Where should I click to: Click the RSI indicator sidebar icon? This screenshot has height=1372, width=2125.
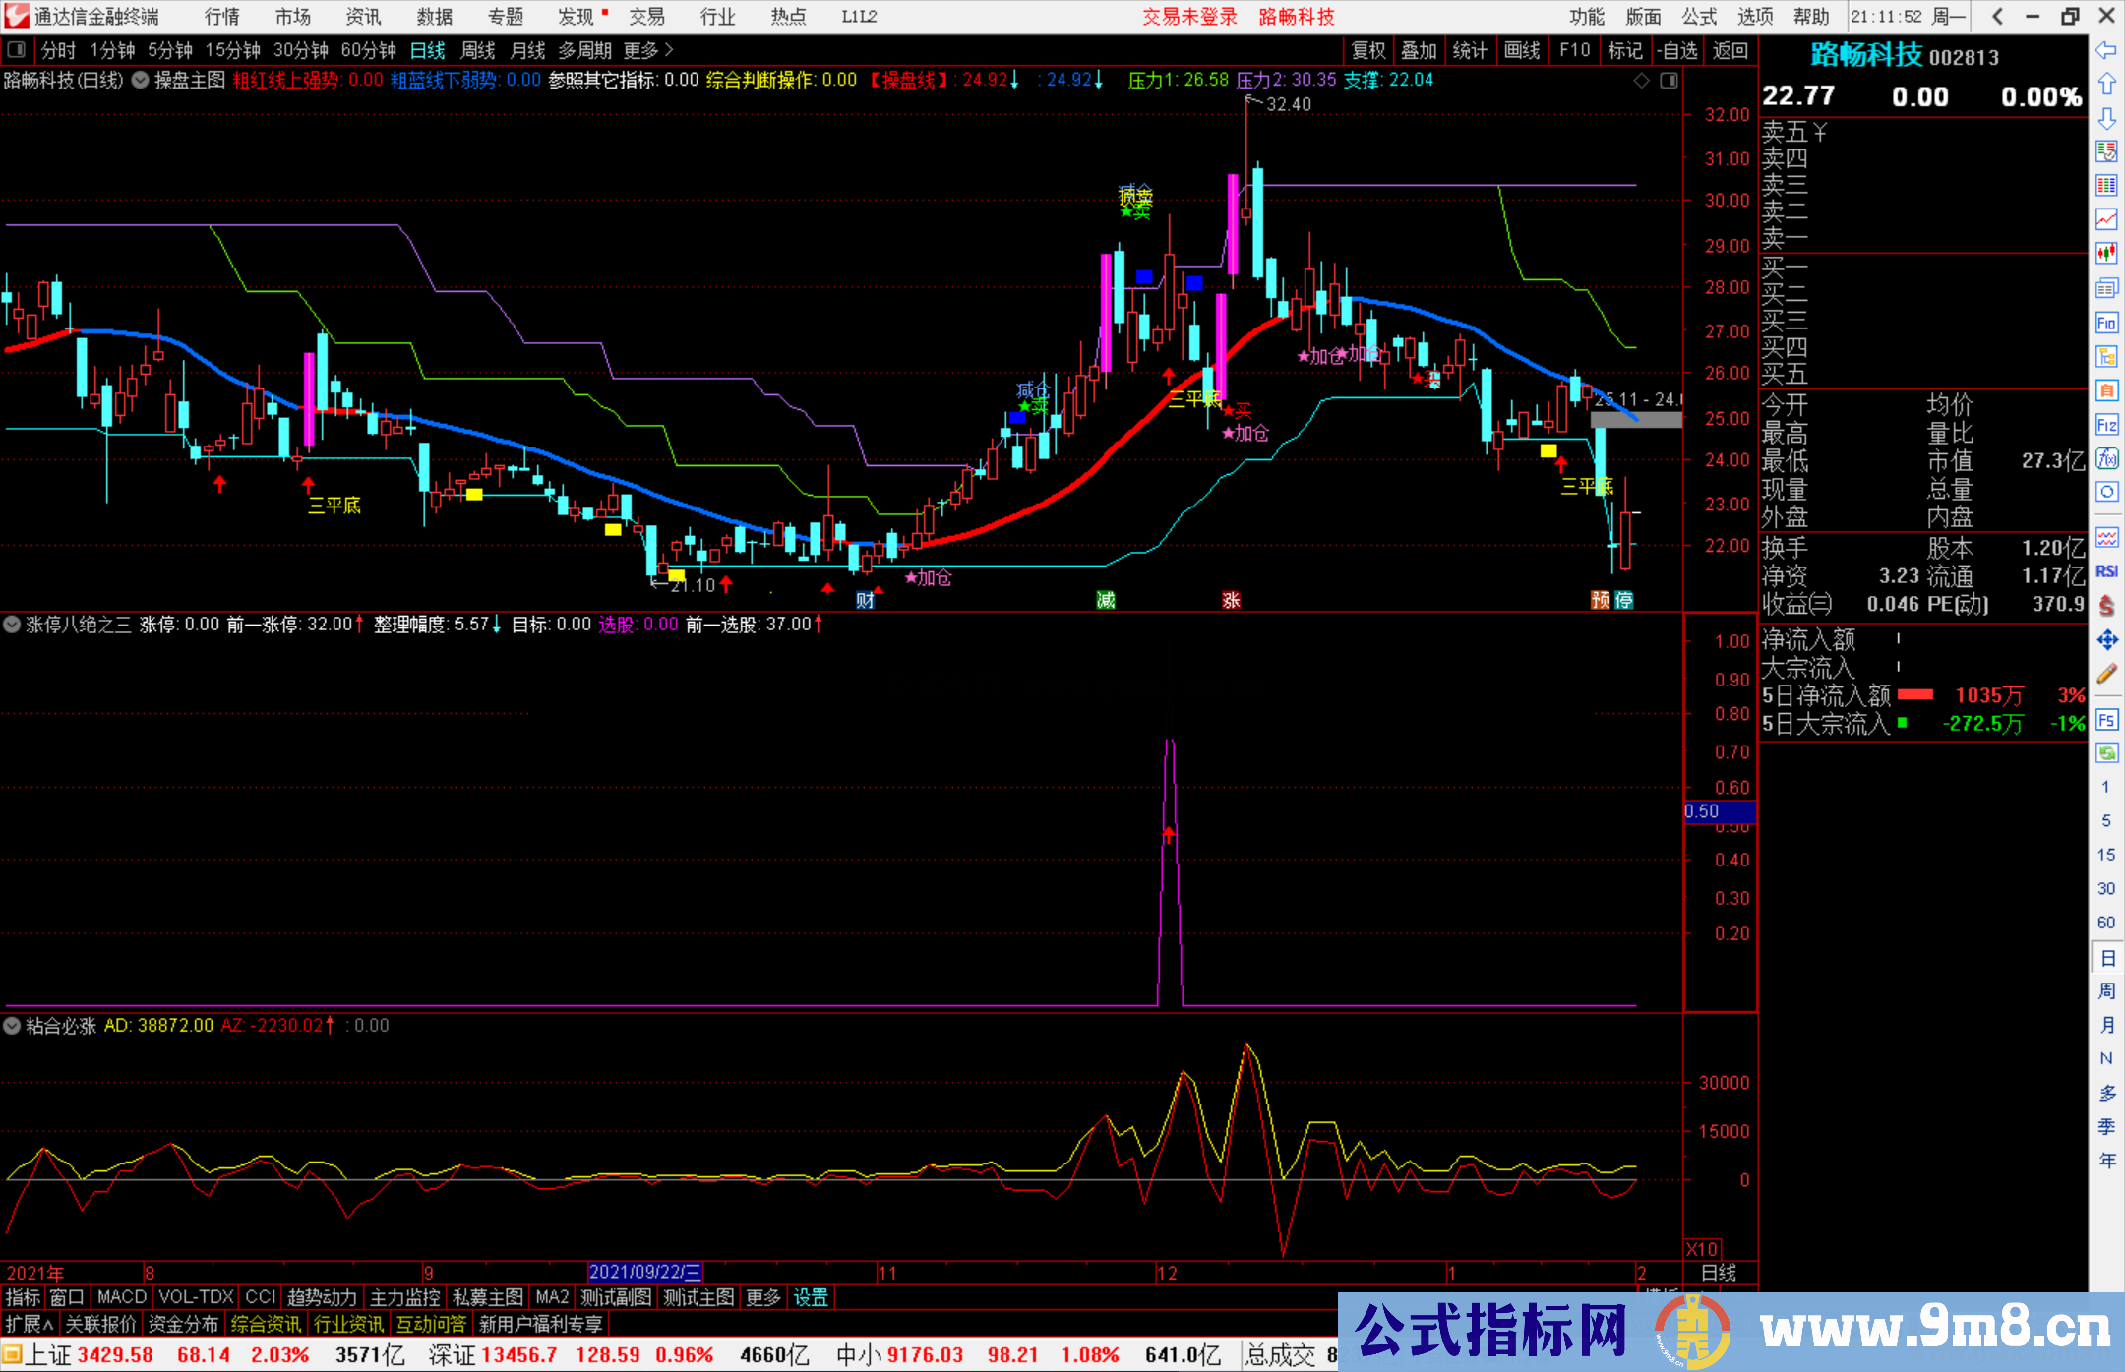coord(2105,570)
